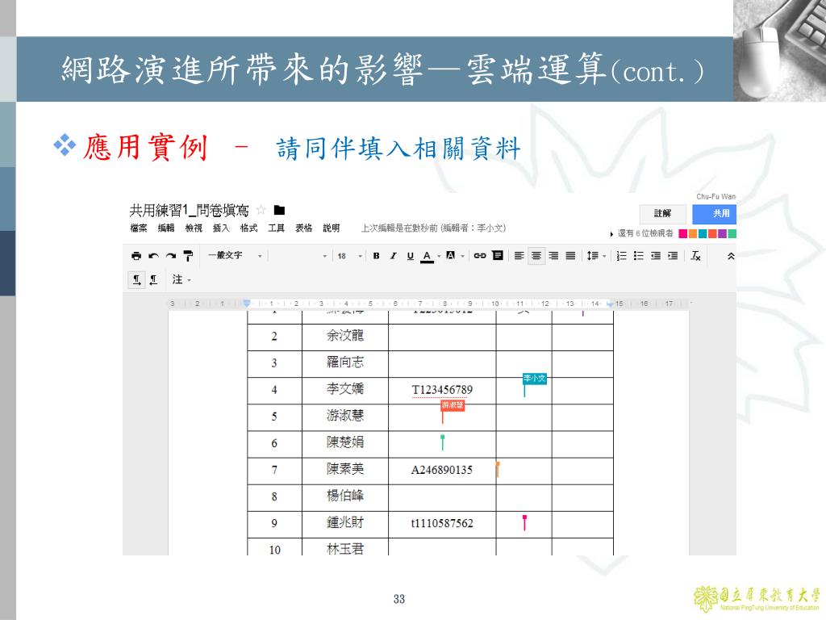Create a bulleted list
The width and height of the screenshot is (826, 620).
pos(639,256)
